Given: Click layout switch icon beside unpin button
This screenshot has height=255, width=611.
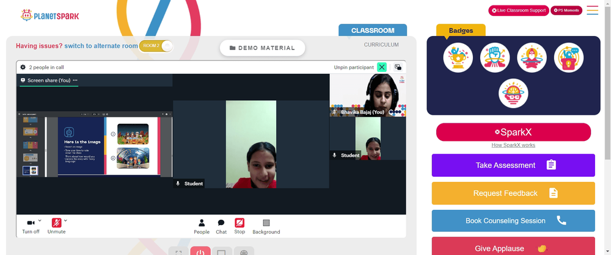Looking at the screenshot, I should tap(398, 67).
